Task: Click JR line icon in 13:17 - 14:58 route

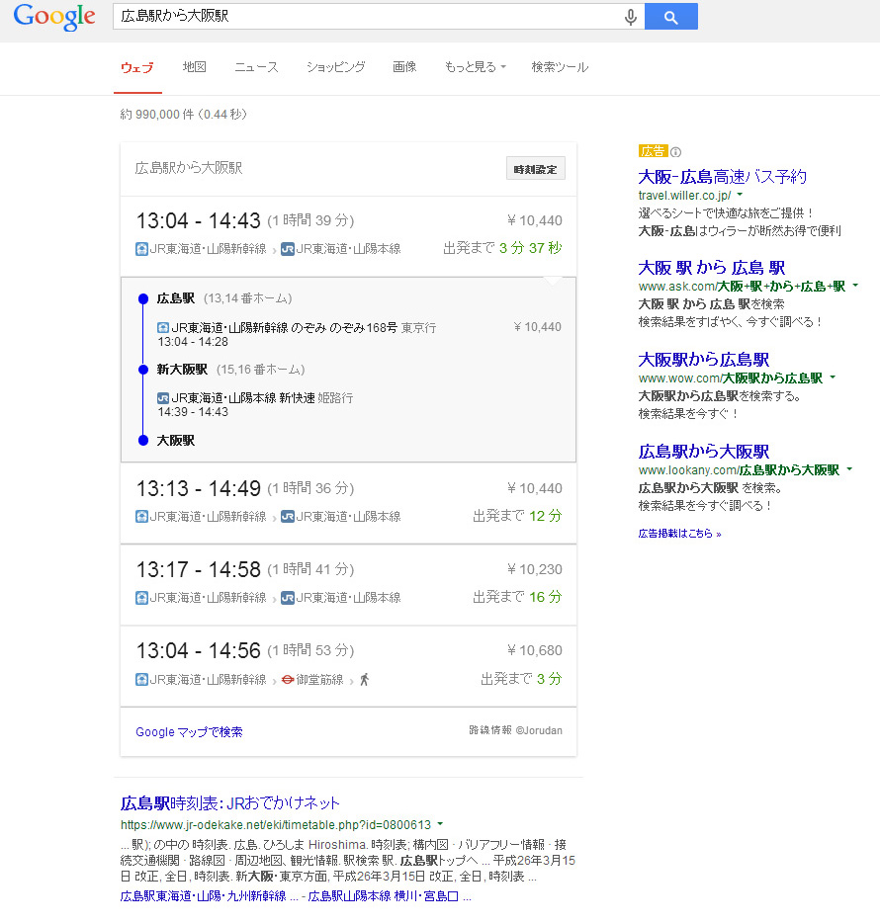Action: [x=288, y=598]
